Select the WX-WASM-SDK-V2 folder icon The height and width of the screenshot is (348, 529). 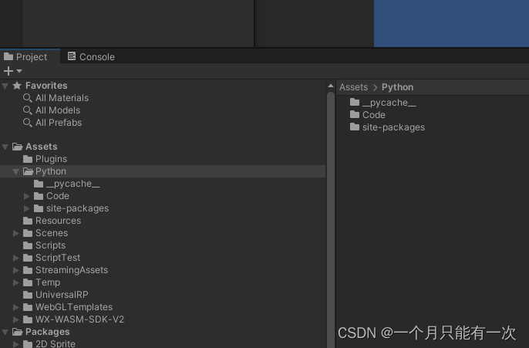[x=28, y=319]
